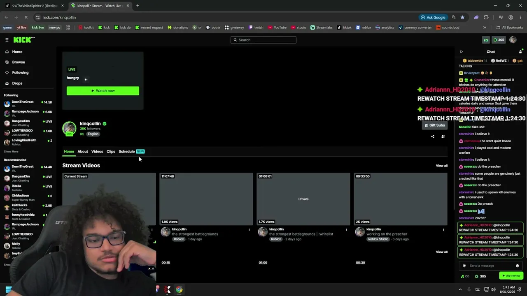Open the Schedule tab

tap(131, 152)
